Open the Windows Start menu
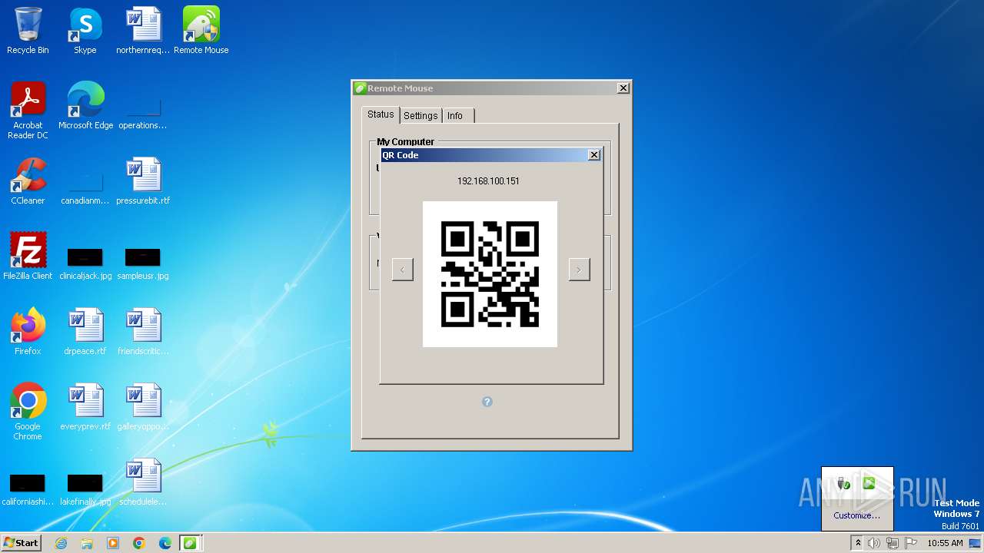This screenshot has width=984, height=553. 22,542
